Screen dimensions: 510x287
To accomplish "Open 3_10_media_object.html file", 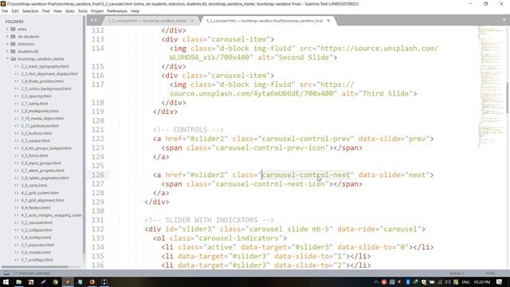I will [42, 119].
